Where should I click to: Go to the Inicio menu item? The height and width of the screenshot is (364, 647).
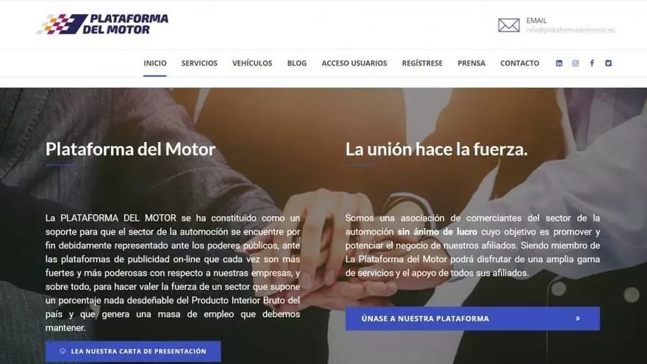click(155, 63)
